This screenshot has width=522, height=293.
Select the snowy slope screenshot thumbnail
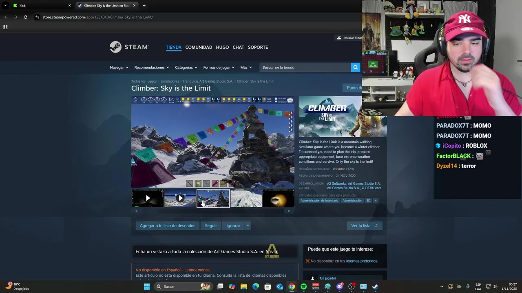click(x=246, y=198)
